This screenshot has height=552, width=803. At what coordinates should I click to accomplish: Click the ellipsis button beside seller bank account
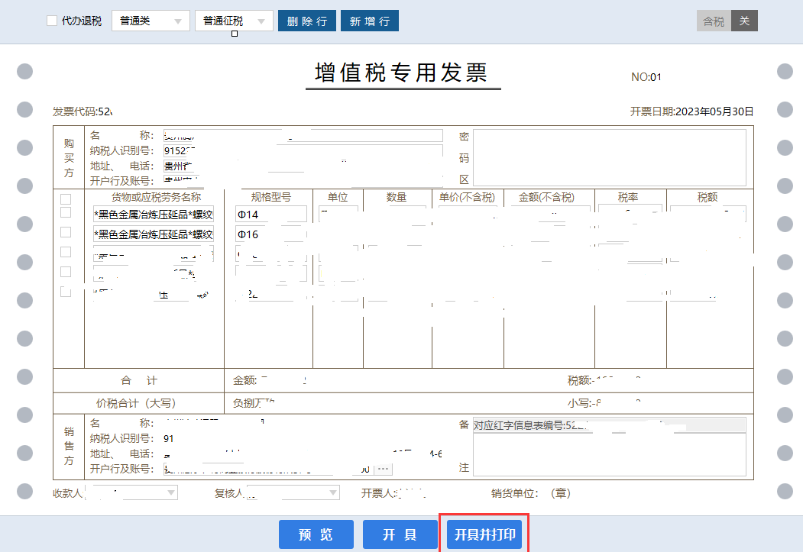pyautogui.click(x=384, y=469)
